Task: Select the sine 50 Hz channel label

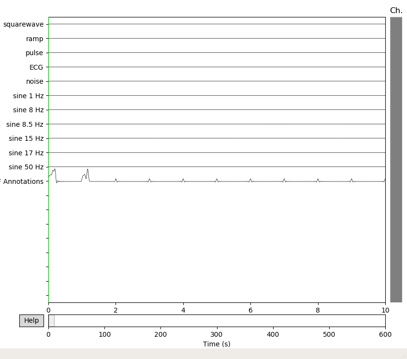Action: [x=26, y=167]
